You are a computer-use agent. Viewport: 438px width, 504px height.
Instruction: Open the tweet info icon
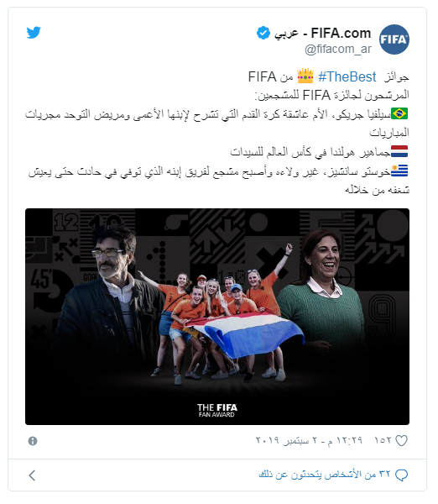pos(33,441)
